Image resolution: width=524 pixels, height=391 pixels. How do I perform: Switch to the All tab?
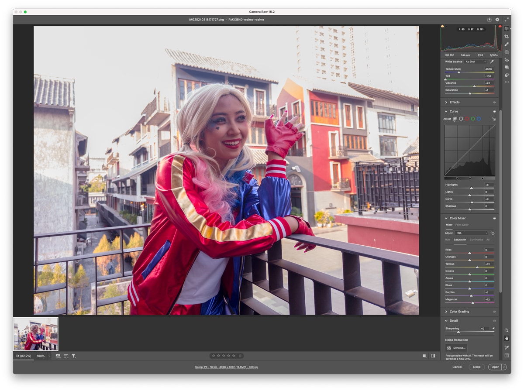pos(488,240)
